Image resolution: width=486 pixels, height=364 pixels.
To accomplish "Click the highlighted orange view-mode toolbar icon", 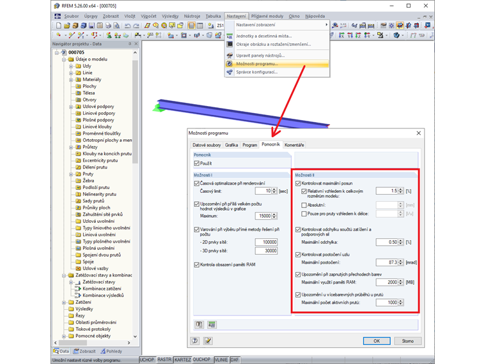I will tap(400, 26).
